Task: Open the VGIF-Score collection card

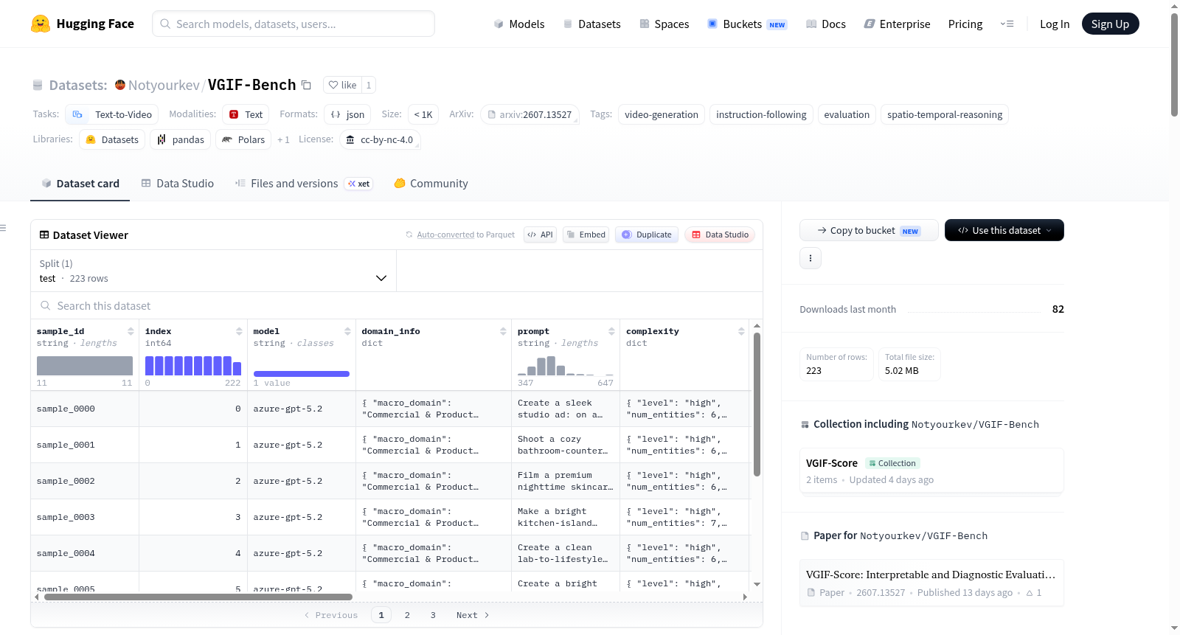Action: click(931, 471)
